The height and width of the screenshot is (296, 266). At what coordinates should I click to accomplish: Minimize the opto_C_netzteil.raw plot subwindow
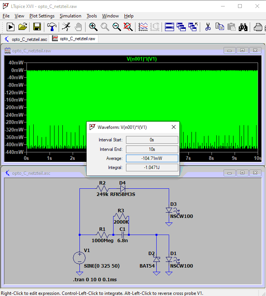click(x=229, y=50)
